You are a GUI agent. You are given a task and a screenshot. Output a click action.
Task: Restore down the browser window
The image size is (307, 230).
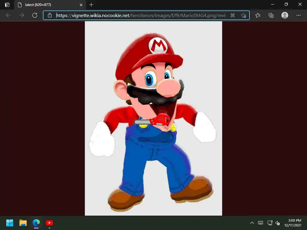pos(286,4)
